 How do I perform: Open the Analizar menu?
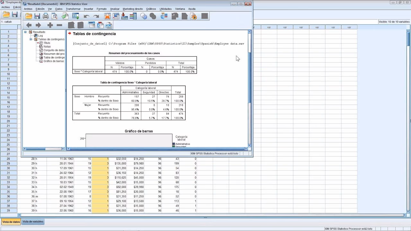(115, 9)
